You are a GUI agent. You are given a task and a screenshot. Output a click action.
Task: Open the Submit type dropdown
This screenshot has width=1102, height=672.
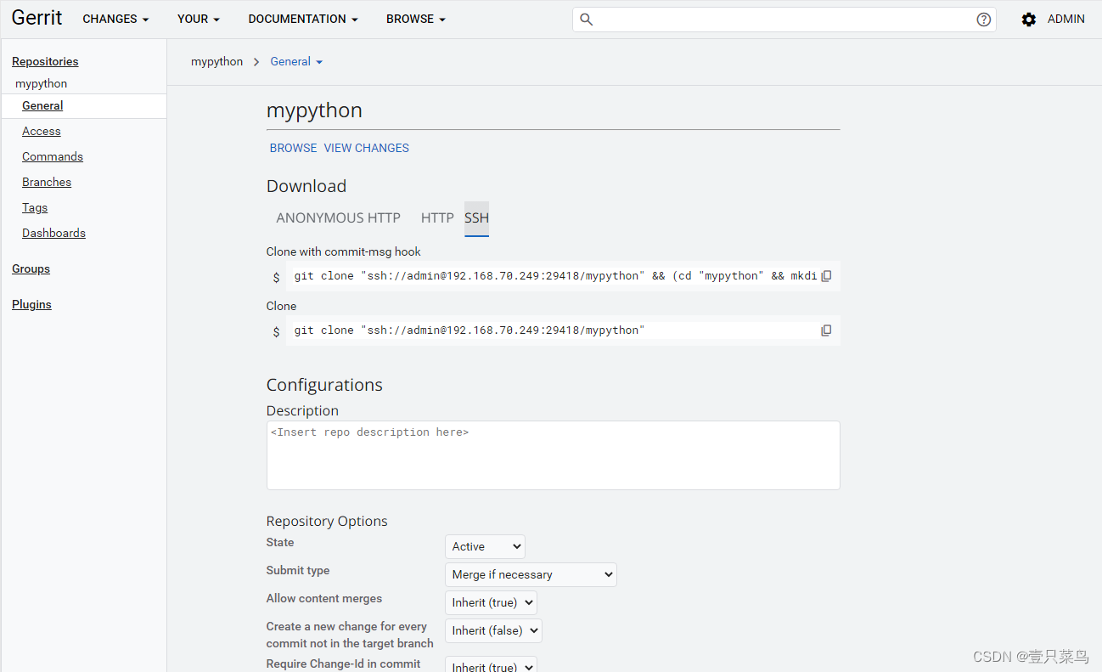pyautogui.click(x=531, y=574)
